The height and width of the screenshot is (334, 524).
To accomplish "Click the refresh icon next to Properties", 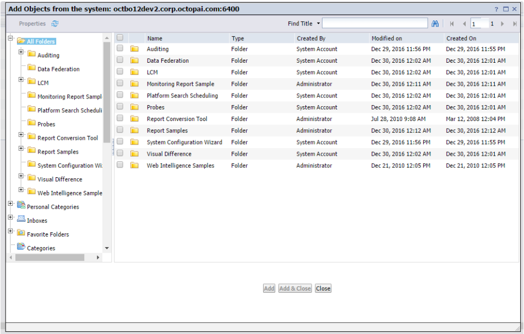I will [54, 24].
